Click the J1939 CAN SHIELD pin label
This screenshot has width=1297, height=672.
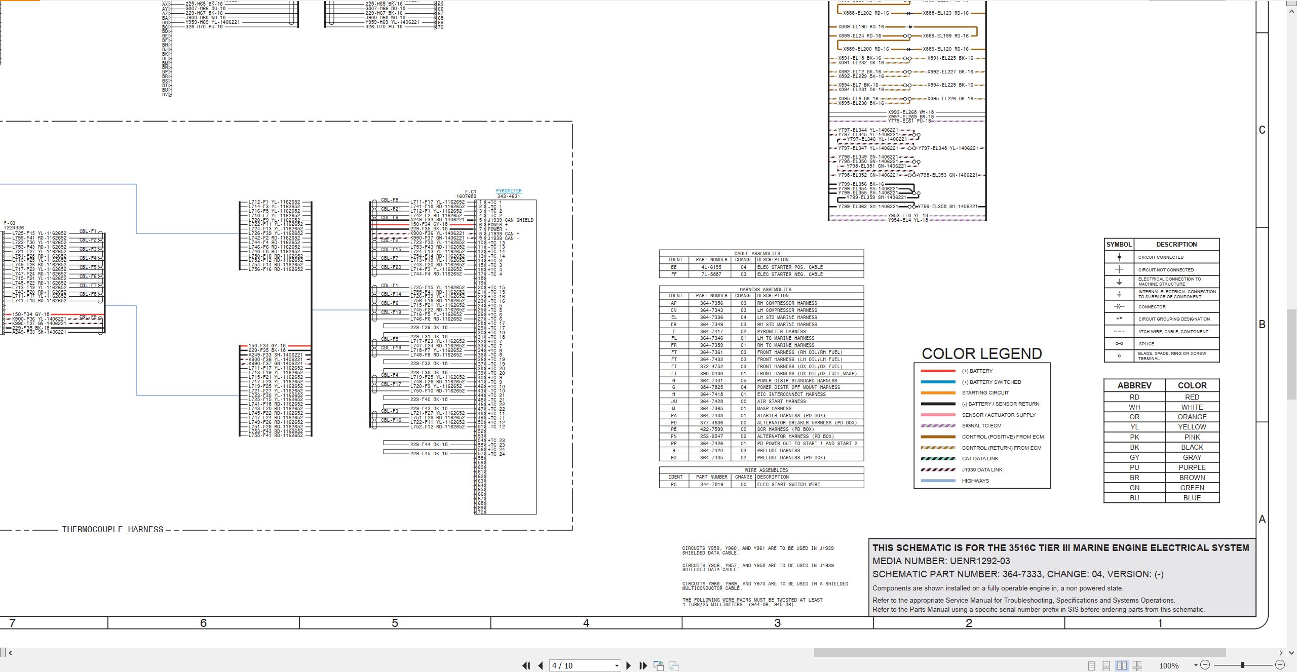coord(510,220)
